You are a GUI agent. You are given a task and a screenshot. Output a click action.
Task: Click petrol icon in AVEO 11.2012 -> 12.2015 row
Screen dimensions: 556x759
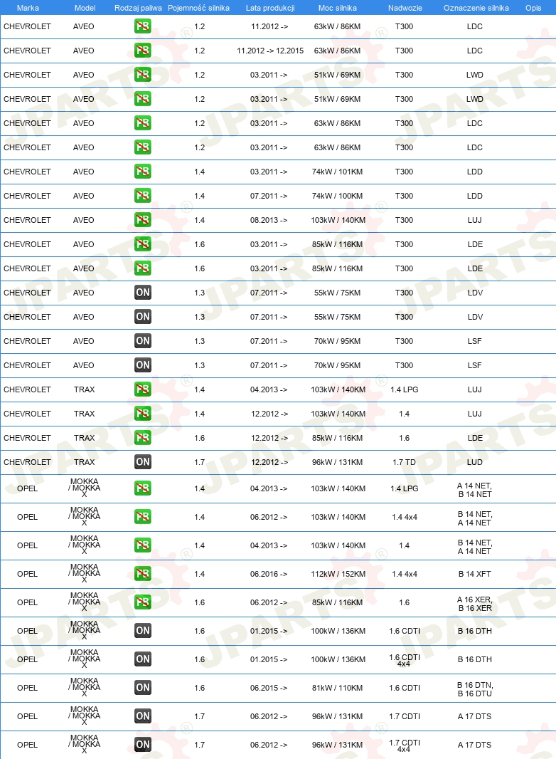pos(143,51)
